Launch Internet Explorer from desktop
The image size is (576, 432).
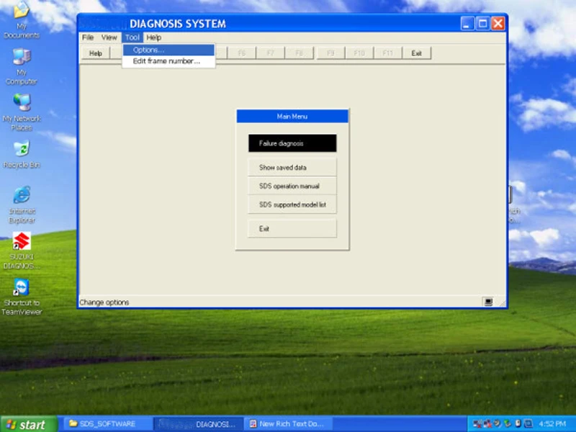tap(22, 204)
